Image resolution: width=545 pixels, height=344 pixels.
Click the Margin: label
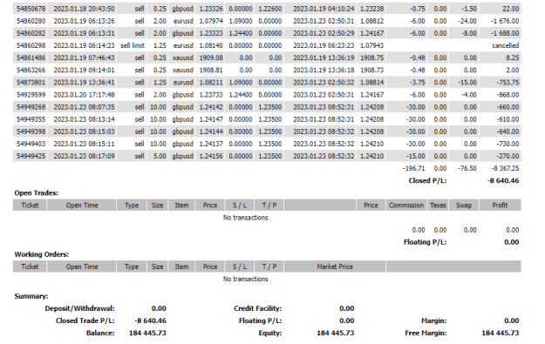click(433, 320)
